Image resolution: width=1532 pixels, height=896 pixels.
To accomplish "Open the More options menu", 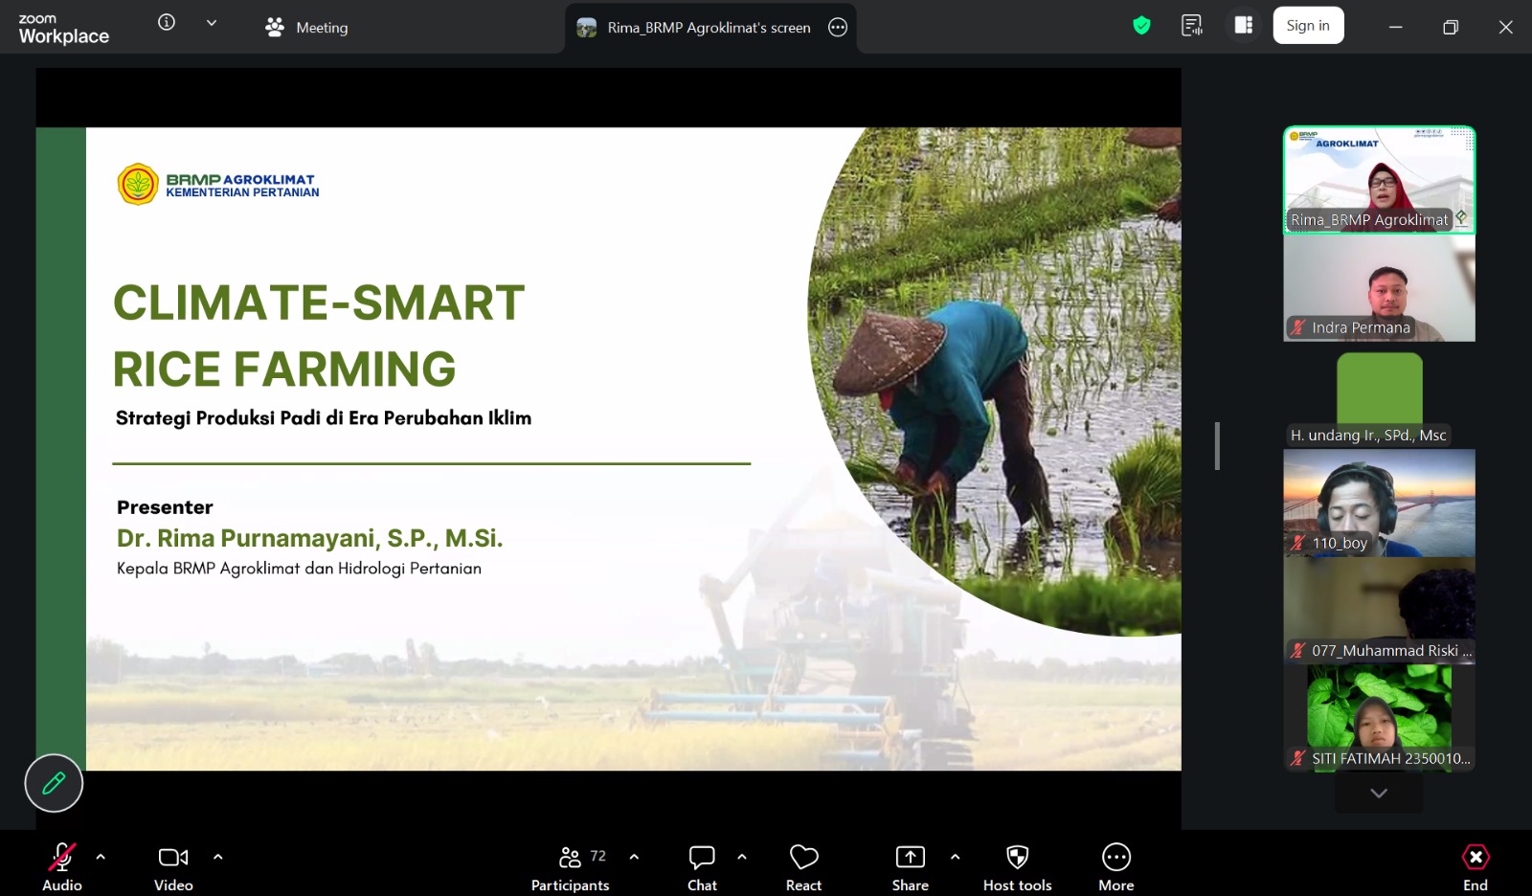I will coord(1115,866).
